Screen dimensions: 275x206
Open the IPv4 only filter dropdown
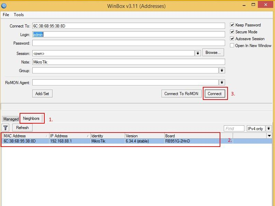coord(268,128)
